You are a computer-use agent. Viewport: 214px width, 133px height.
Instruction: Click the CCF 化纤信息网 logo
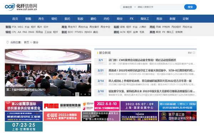click(21, 7)
